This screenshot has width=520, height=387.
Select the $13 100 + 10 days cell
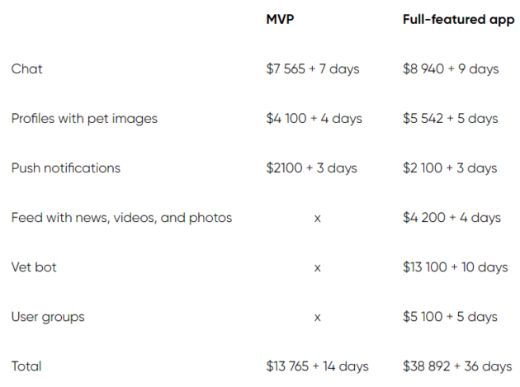pyautogui.click(x=456, y=267)
